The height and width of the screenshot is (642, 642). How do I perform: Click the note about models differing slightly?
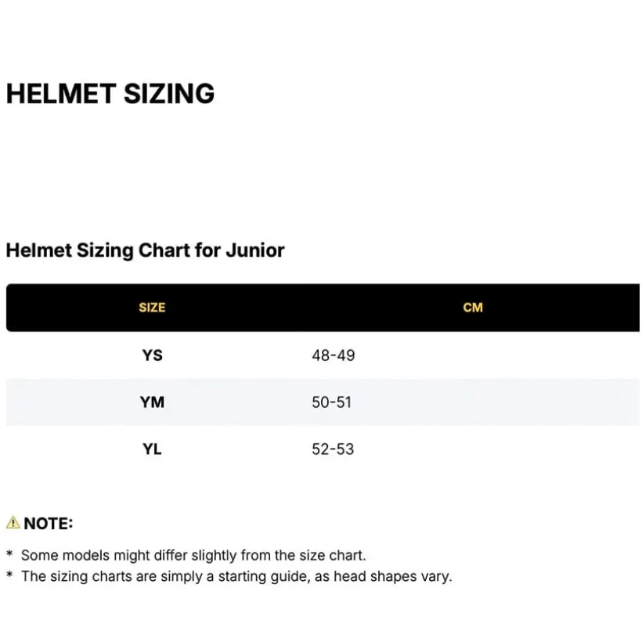tap(193, 555)
